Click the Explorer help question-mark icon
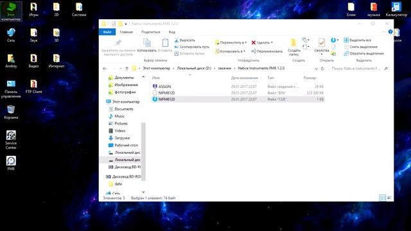Viewport: 411px width, 231px height. tap(390, 31)
